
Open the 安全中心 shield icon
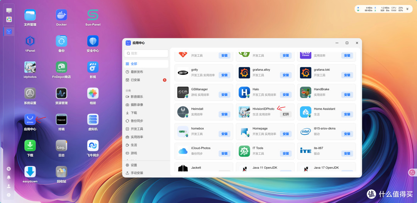coord(93,41)
